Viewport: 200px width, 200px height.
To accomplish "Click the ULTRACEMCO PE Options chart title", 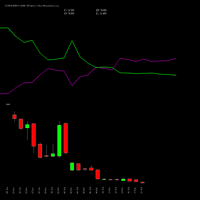I will pos(32,6).
